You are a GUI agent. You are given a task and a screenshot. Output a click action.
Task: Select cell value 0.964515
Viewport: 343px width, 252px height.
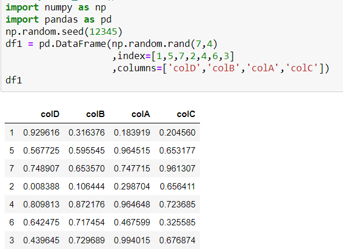pyautogui.click(x=132, y=151)
